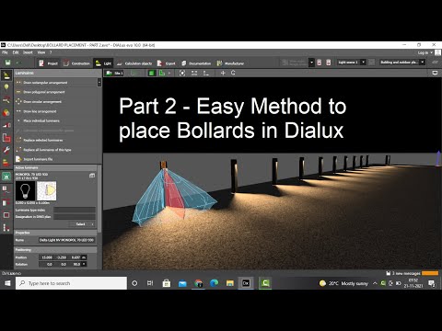
Task: Click the luminaire Name field
Action: click(66, 240)
